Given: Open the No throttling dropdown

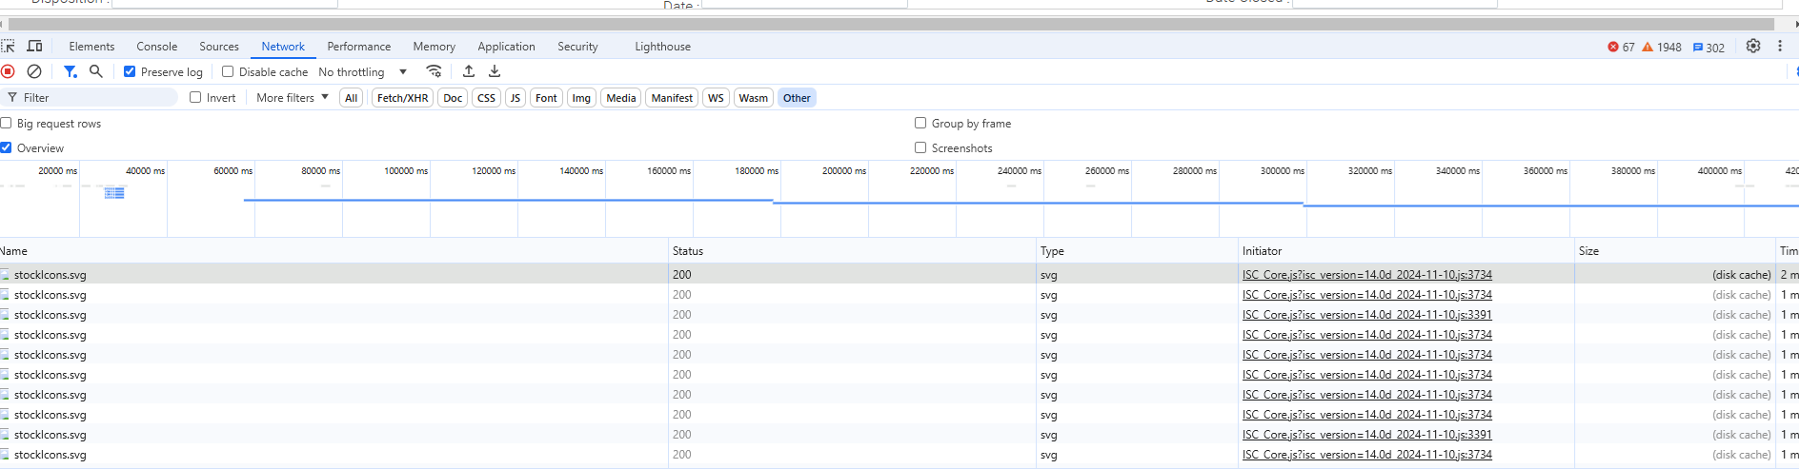Looking at the screenshot, I should click(x=362, y=72).
